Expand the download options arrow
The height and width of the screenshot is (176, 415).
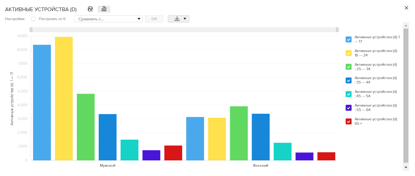185,19
